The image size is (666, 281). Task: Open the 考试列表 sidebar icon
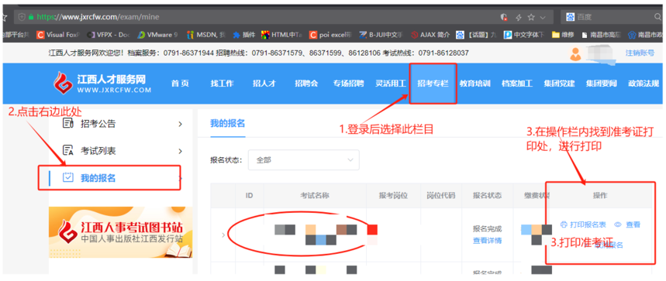(x=68, y=150)
